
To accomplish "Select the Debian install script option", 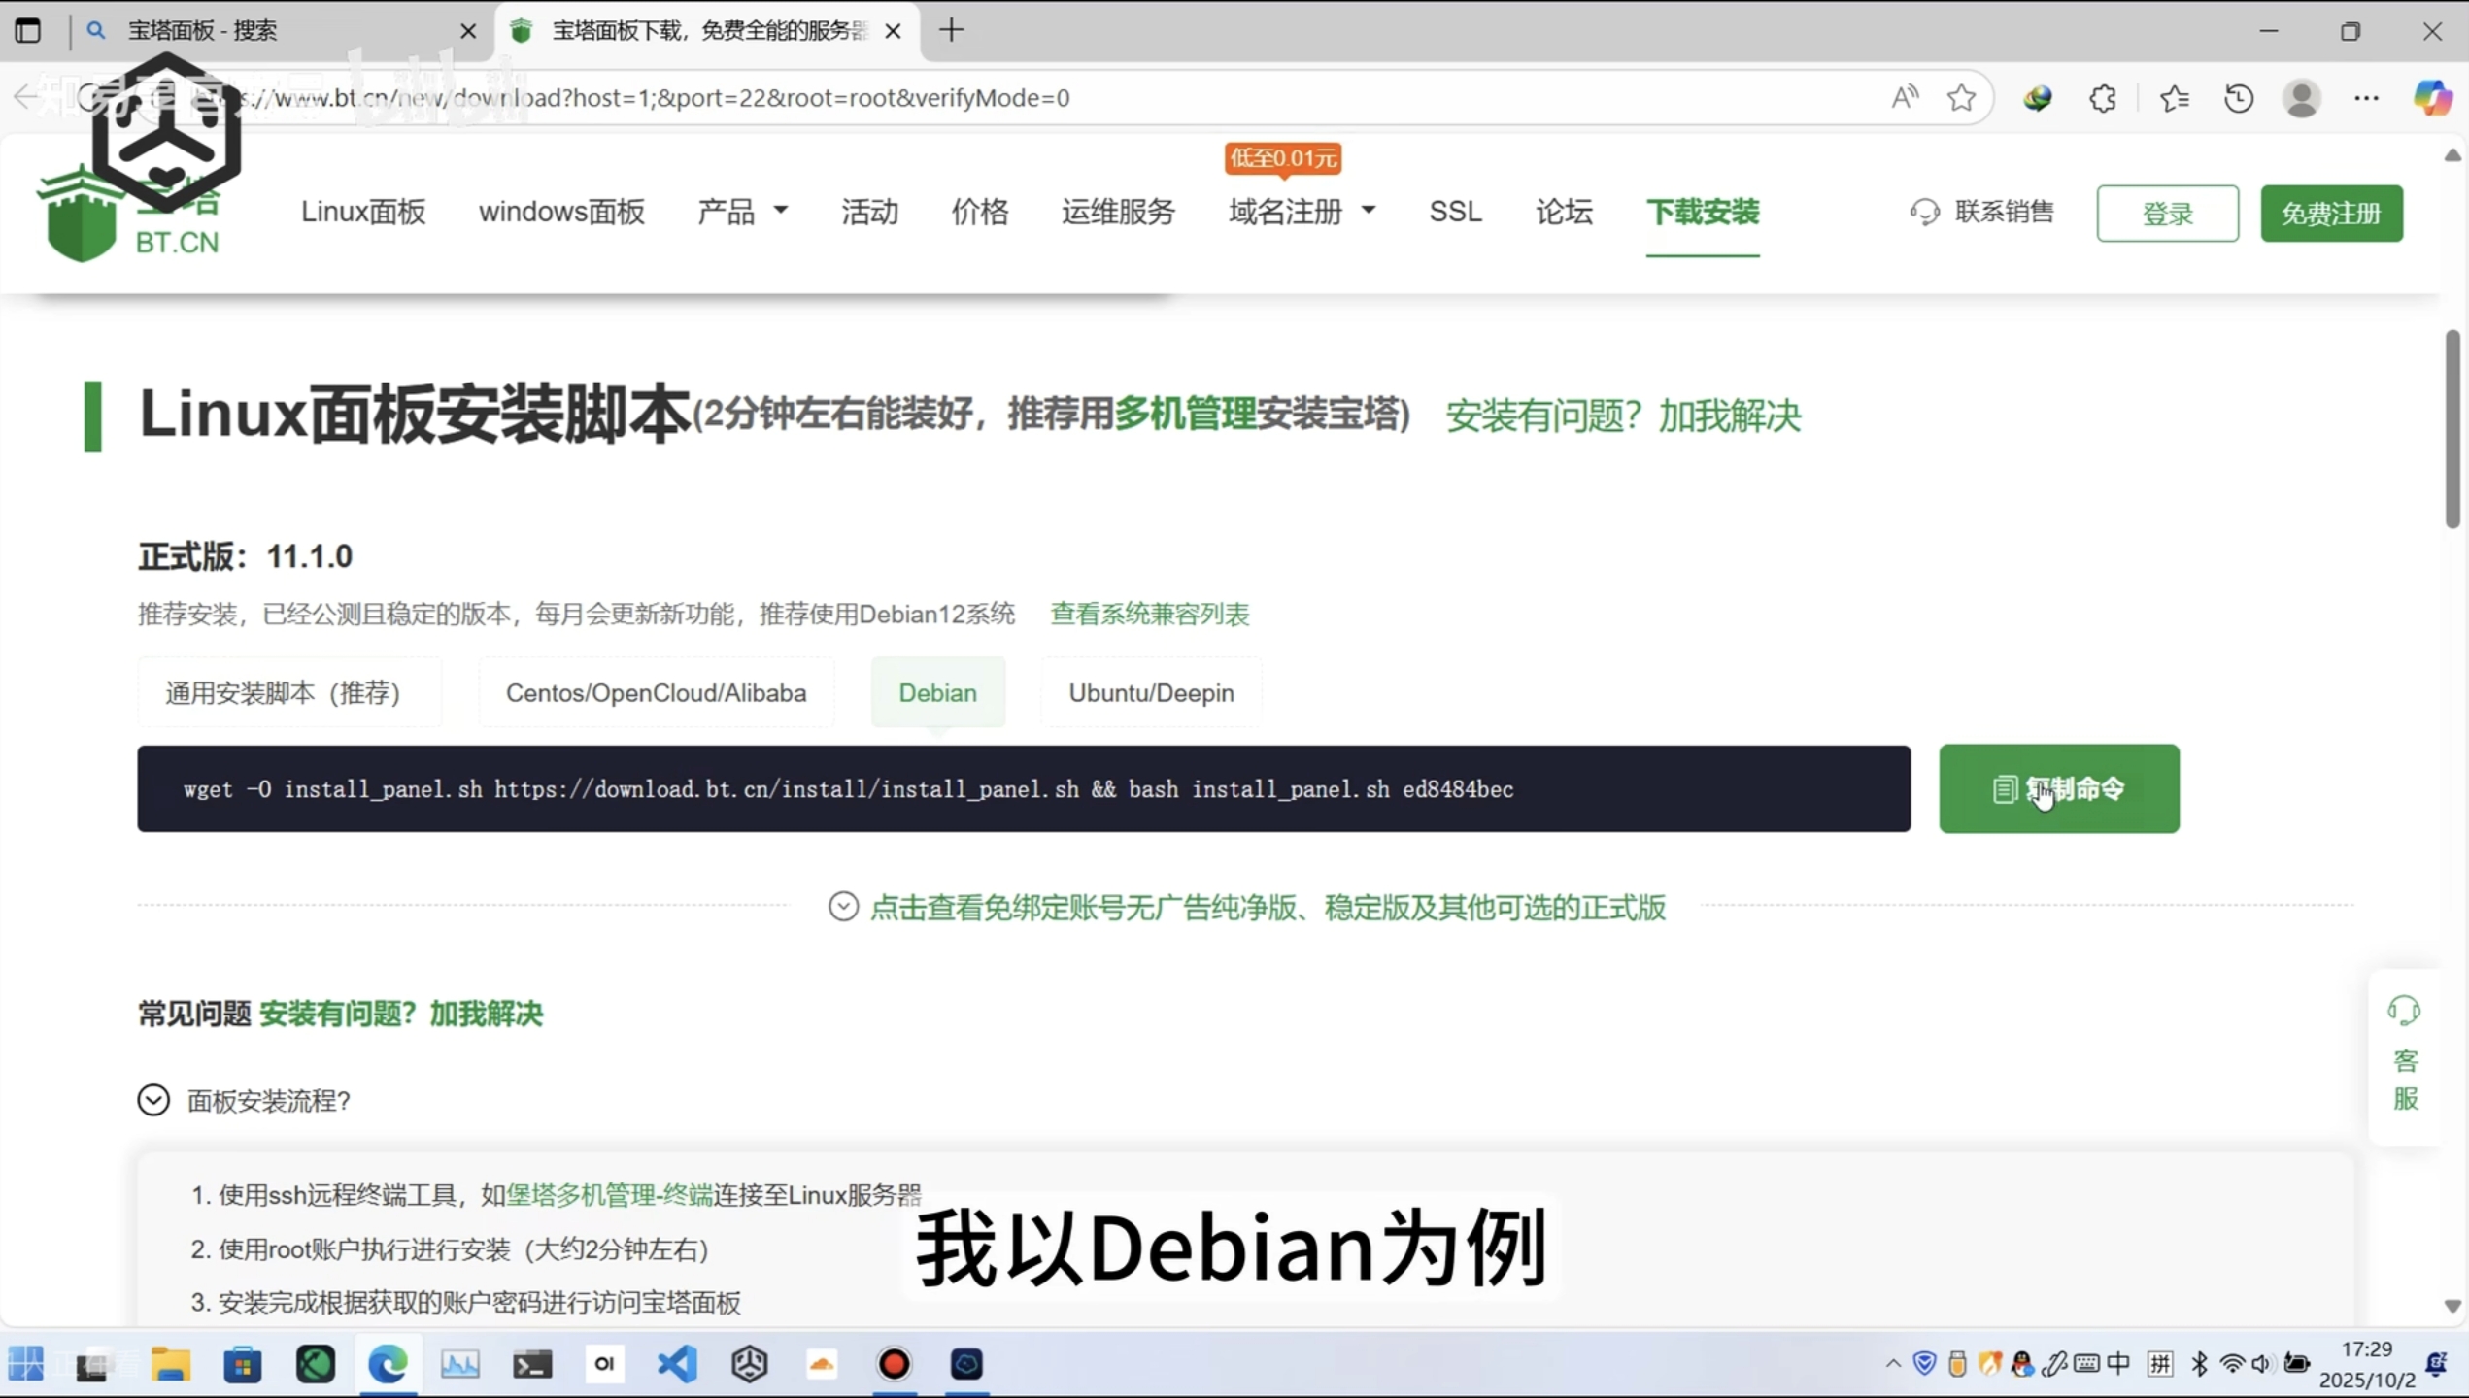I will coord(937,692).
